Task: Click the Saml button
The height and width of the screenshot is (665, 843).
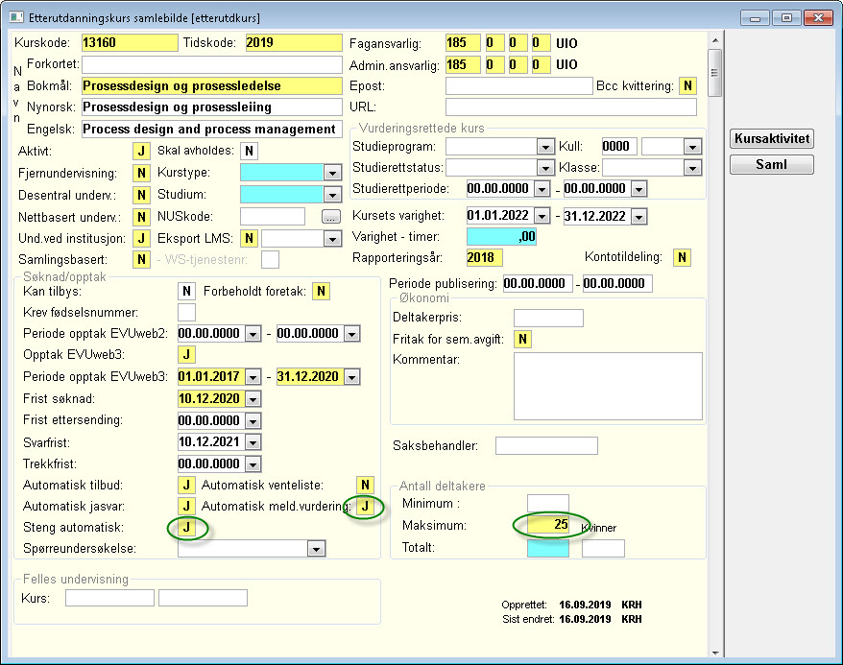Action: 772,164
